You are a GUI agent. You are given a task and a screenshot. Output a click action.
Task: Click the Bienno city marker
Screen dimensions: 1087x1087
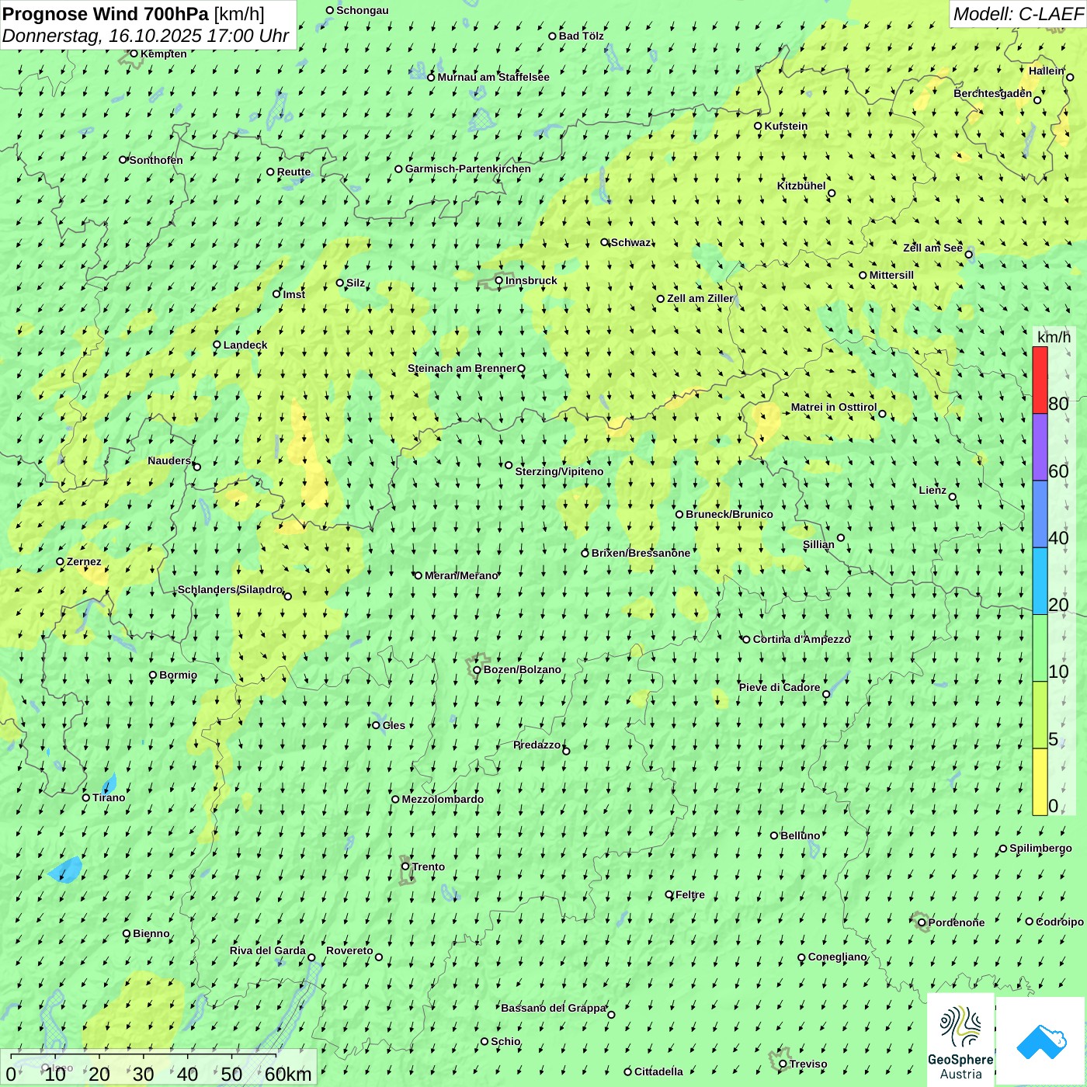[127, 934]
